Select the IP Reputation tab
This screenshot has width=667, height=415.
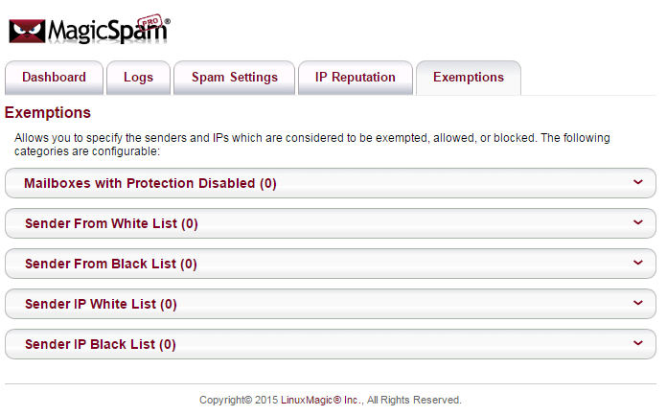tap(356, 78)
